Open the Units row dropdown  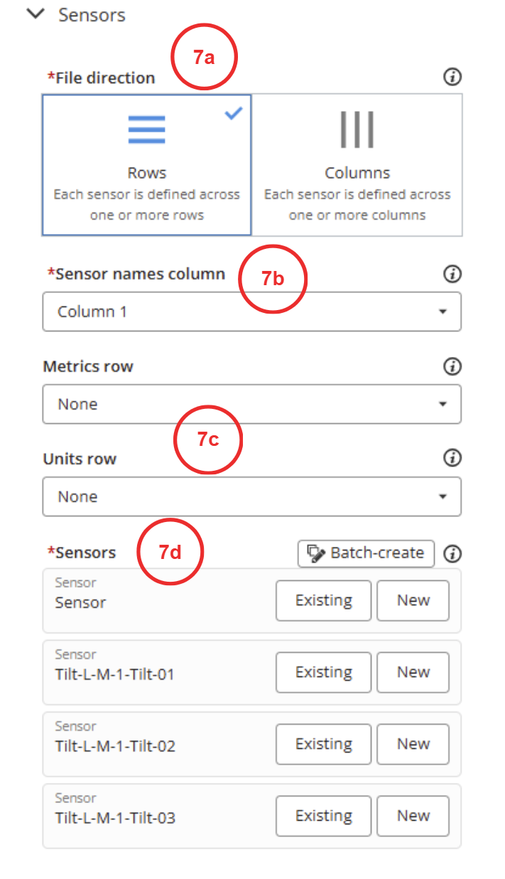tap(252, 496)
